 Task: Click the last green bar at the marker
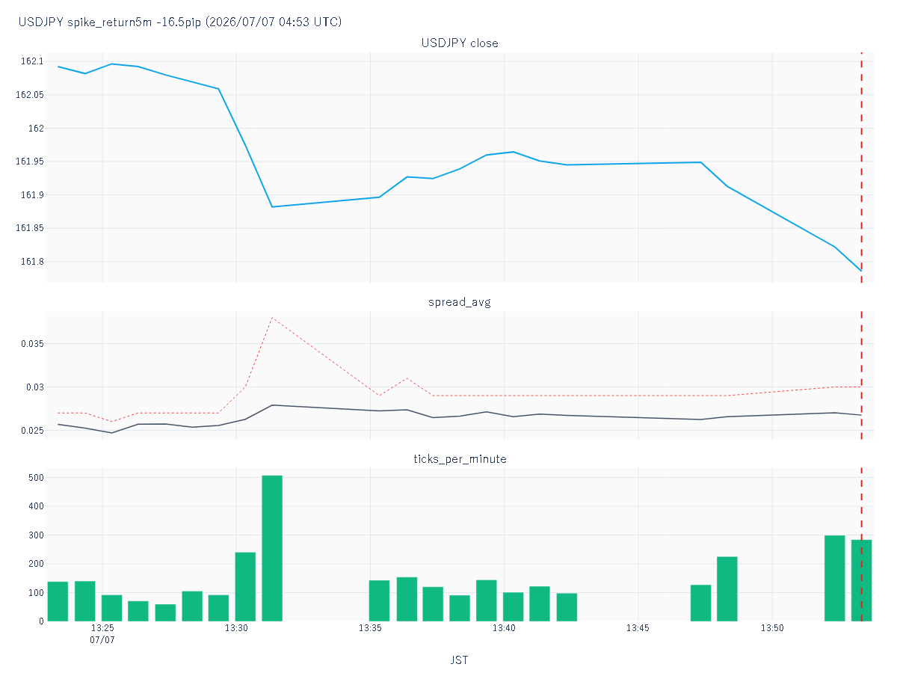pos(861,580)
